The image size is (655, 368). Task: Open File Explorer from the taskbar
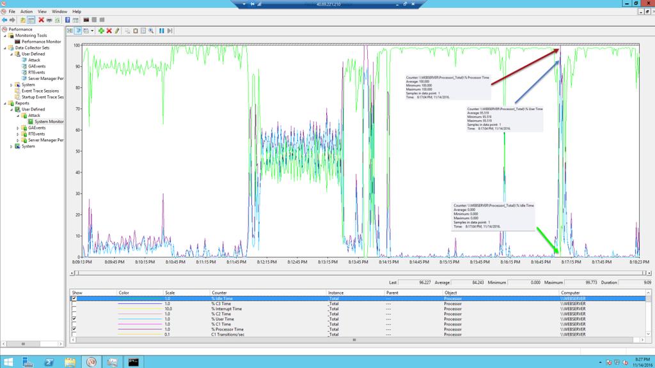point(70,362)
